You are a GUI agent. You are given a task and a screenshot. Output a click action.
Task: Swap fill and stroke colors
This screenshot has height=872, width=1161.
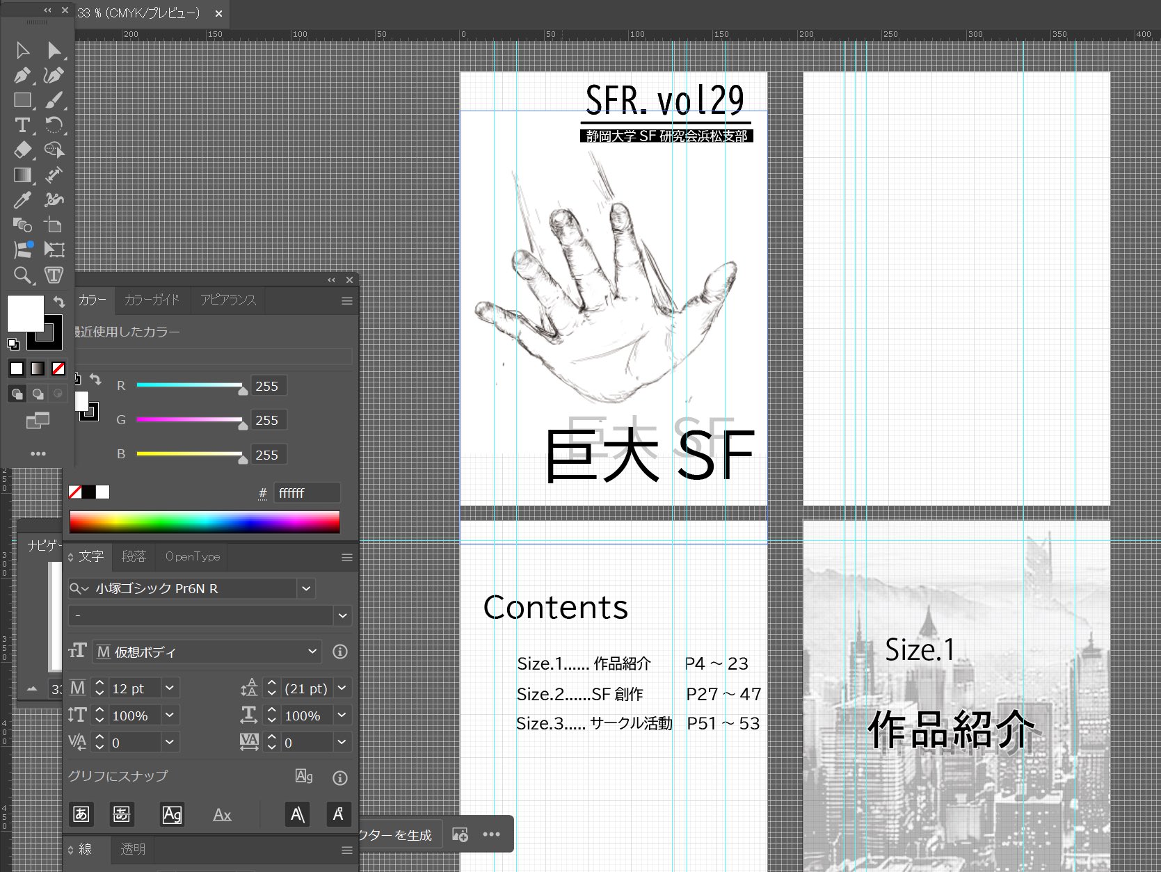59,302
